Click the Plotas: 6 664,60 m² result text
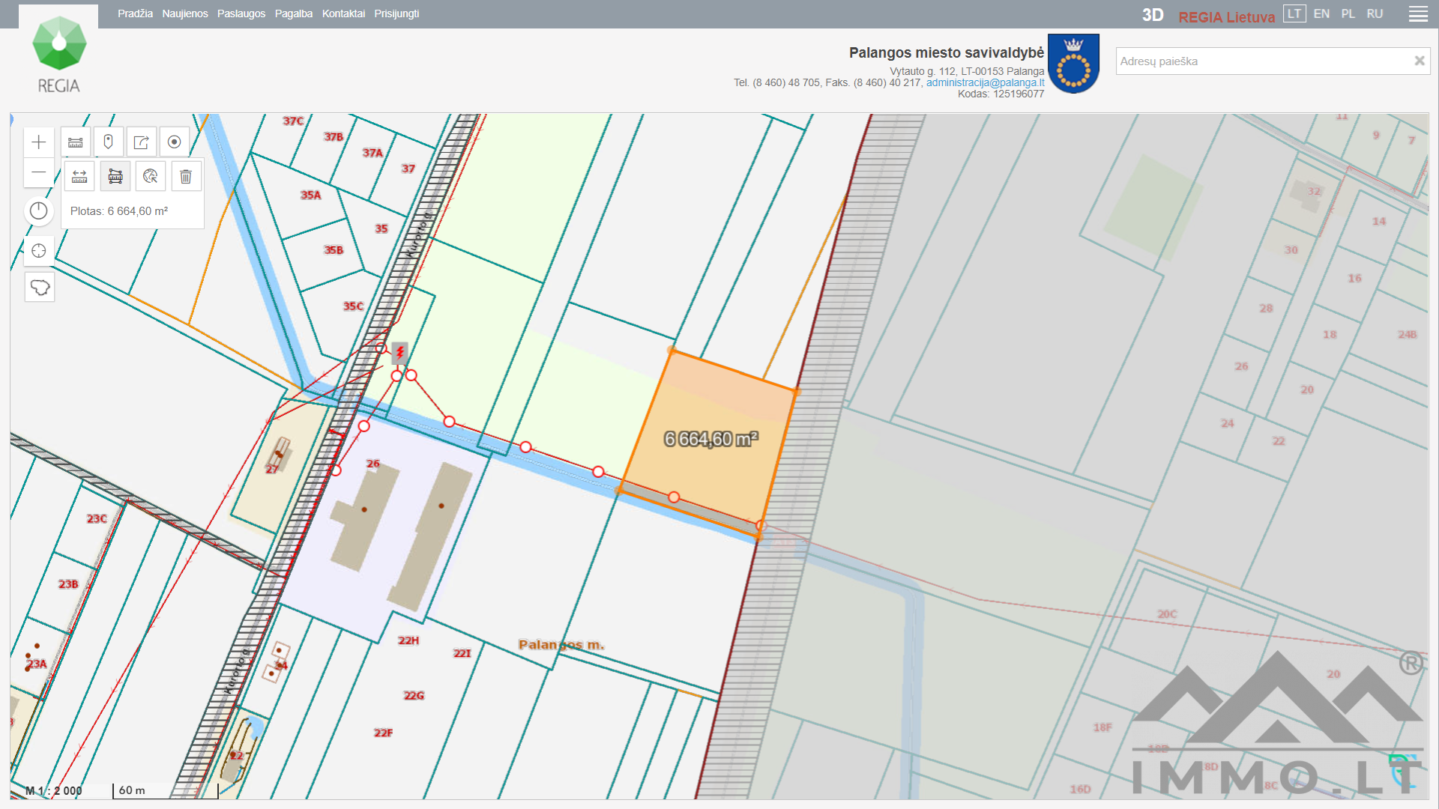 tap(119, 211)
